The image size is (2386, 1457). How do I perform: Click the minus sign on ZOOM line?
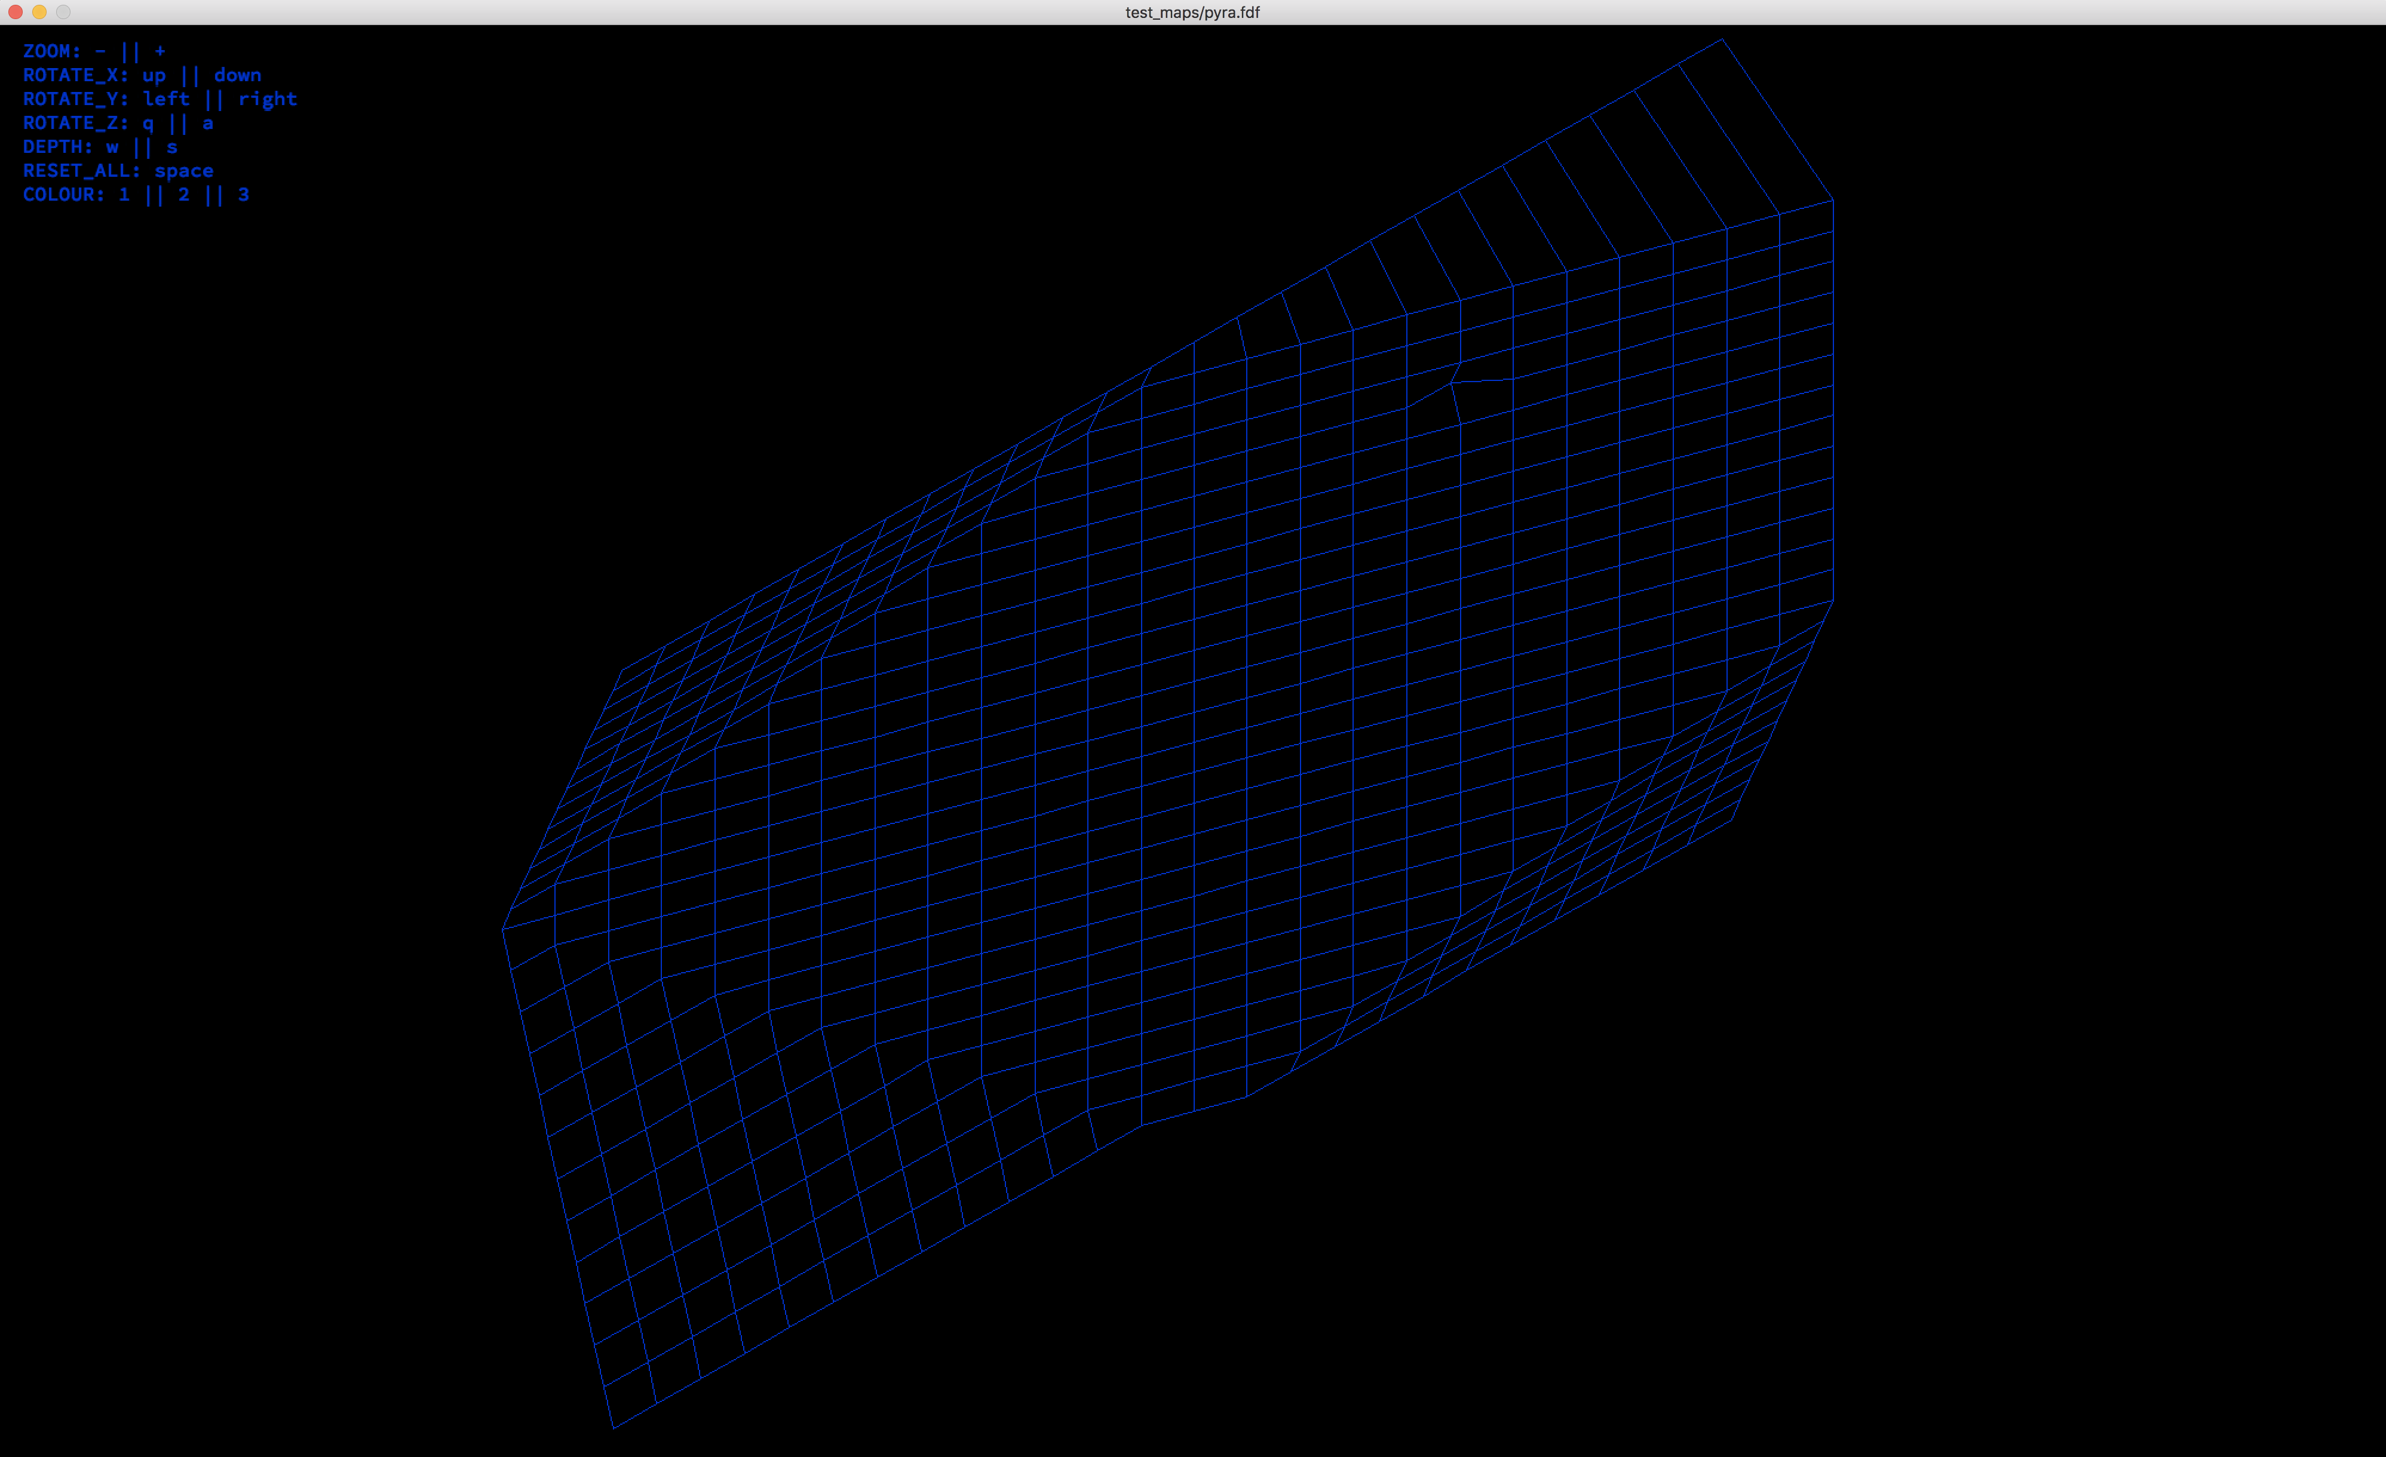click(x=101, y=51)
